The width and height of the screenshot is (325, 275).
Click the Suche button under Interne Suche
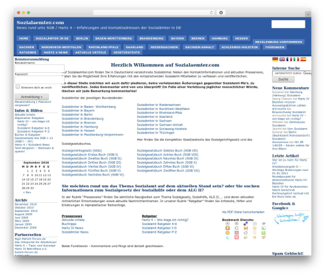click(283, 79)
